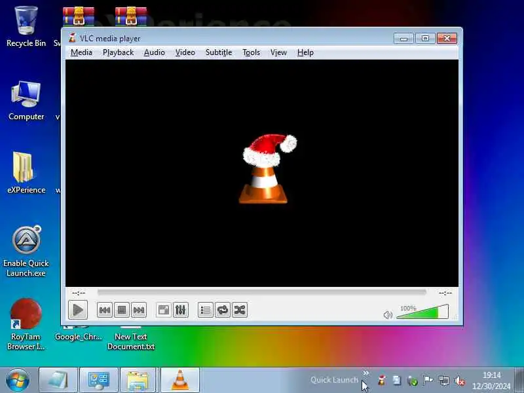
Task: Click the VLC cone icon in title bar
Action: [x=72, y=38]
